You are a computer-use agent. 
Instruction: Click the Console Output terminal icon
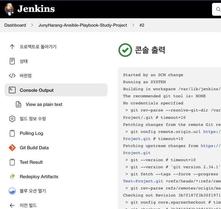pyautogui.click(x=12, y=90)
